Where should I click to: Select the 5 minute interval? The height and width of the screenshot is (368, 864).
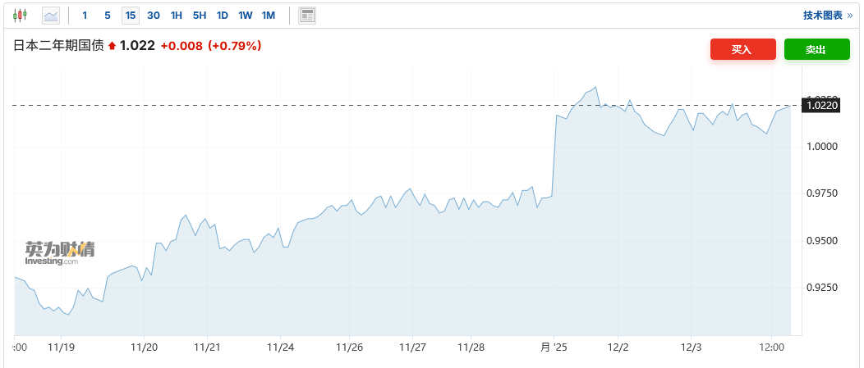click(108, 15)
